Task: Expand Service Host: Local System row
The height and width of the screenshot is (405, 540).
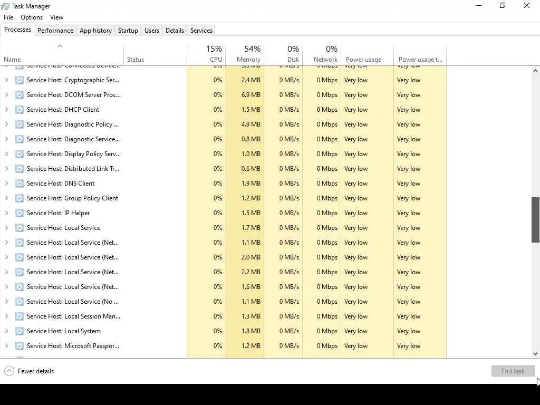Action: point(6,331)
